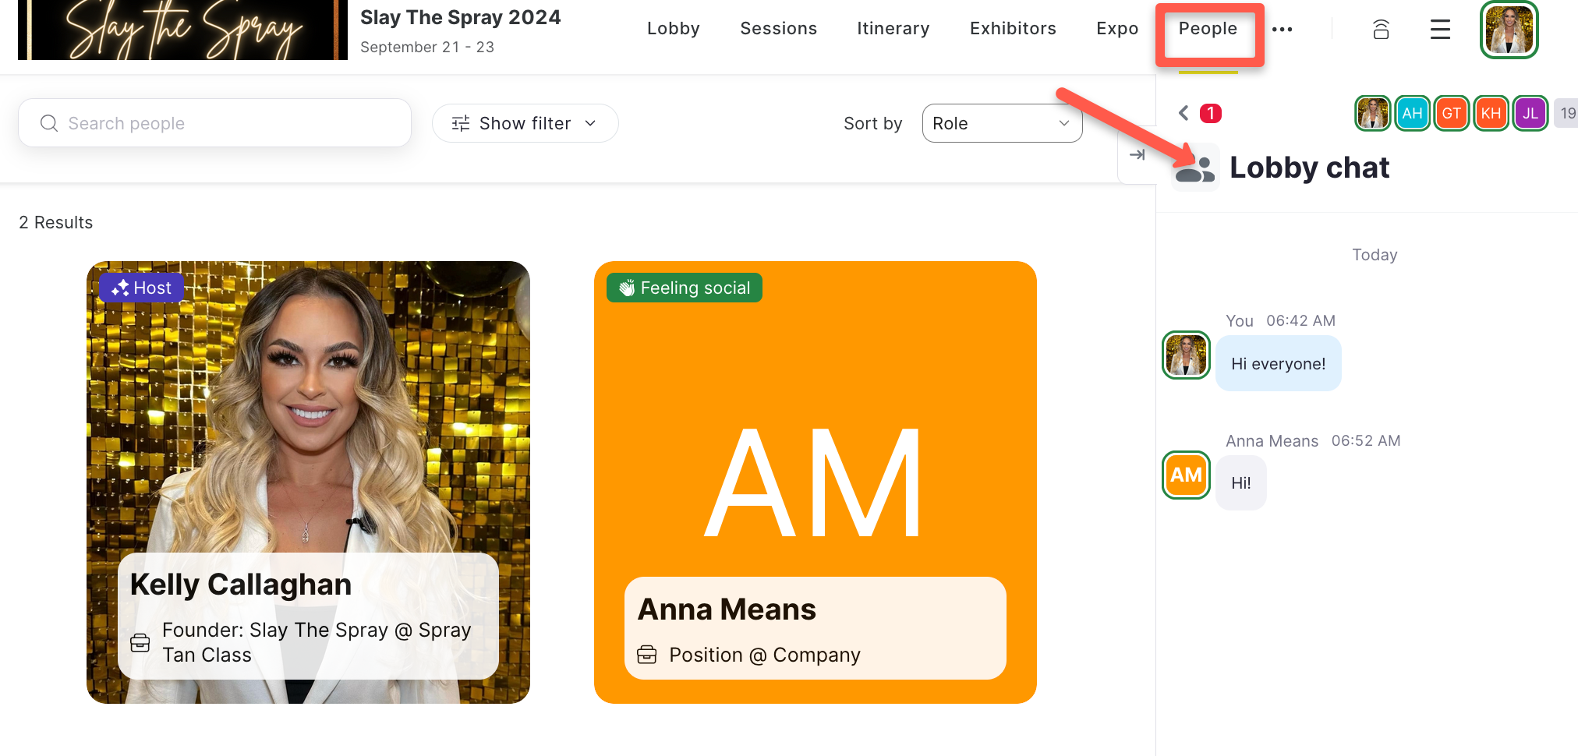Expand the Show filter dropdown
Screen dimensions: 1578x756
[x=525, y=123]
